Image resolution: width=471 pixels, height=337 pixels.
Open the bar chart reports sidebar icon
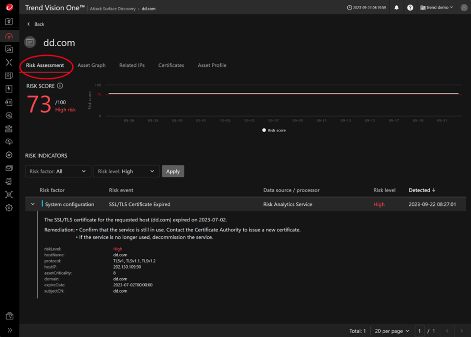click(9, 49)
